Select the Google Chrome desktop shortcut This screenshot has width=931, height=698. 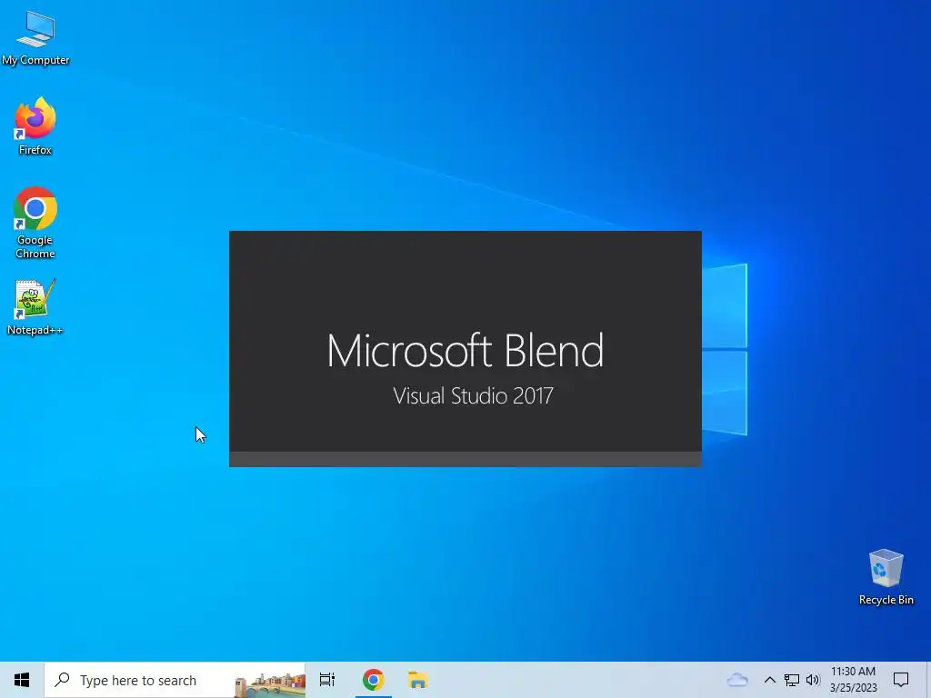click(x=35, y=223)
